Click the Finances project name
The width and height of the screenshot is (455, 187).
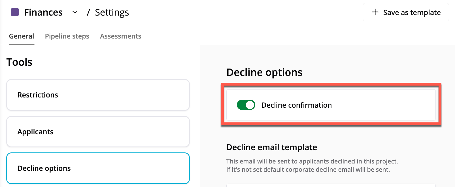pos(43,12)
